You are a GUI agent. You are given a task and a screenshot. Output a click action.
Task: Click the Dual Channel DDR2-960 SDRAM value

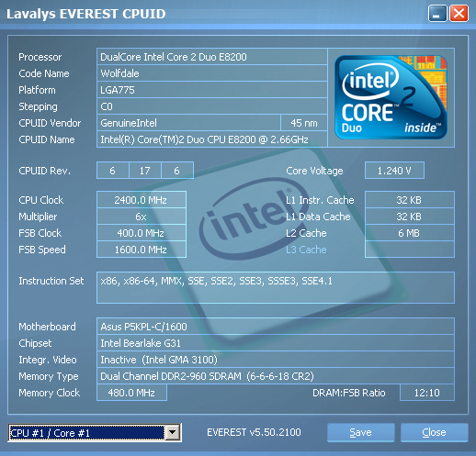[276, 376]
